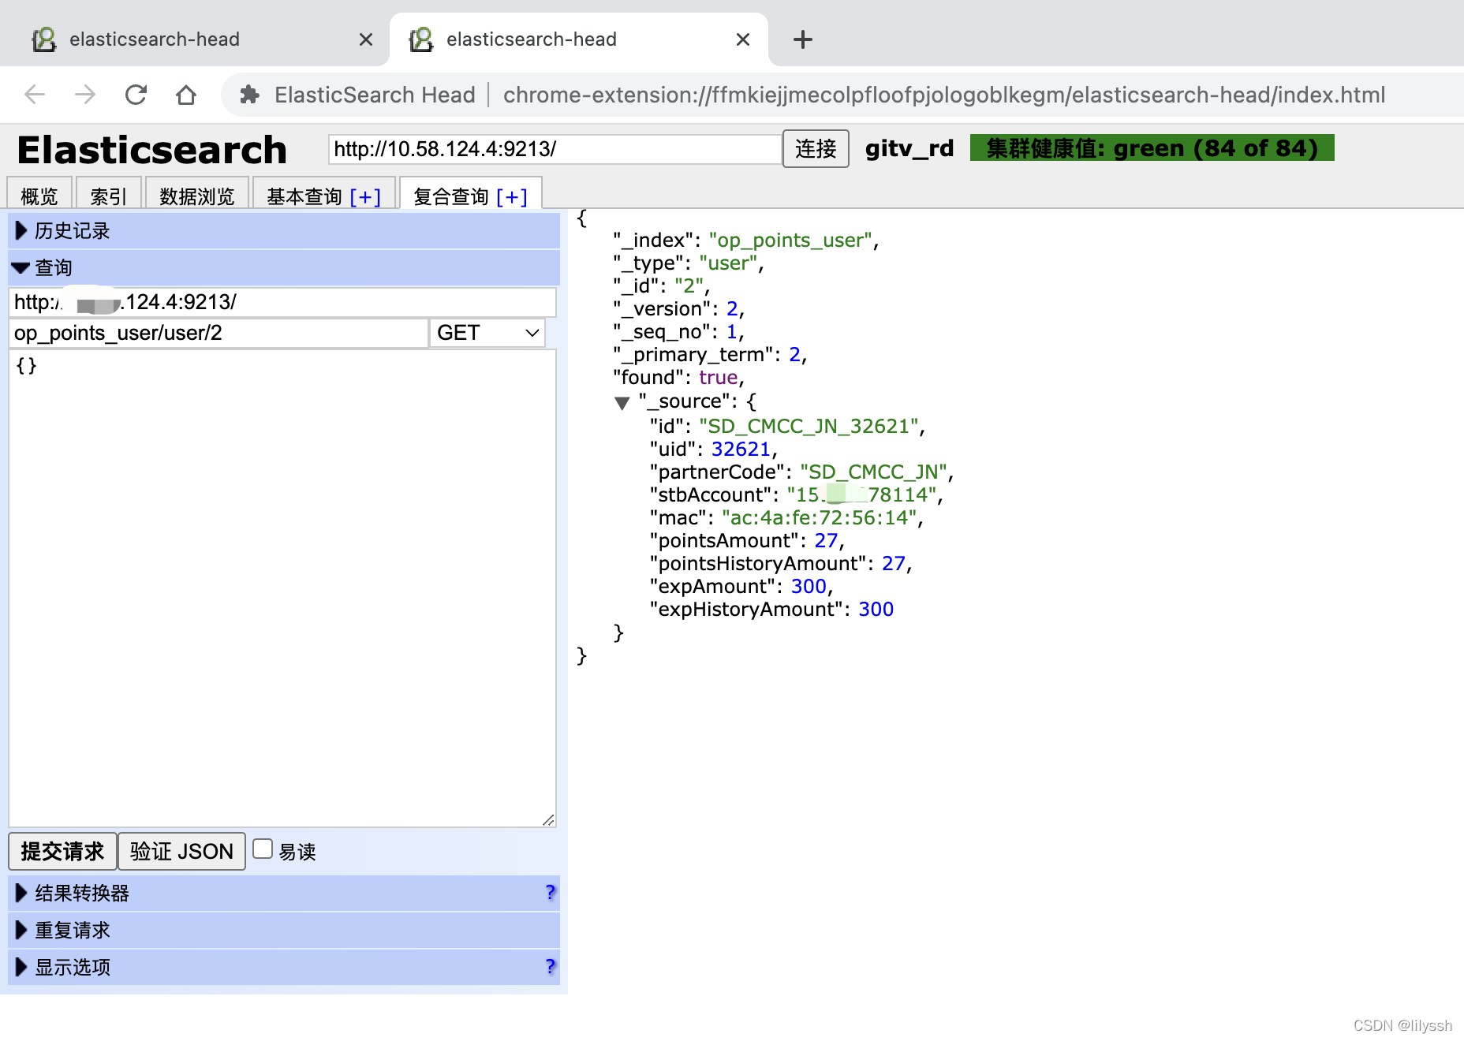Click help icon for 结果转换器

coord(550,893)
